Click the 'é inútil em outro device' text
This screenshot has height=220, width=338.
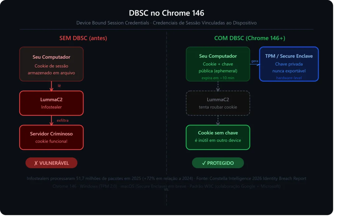coord(218,140)
